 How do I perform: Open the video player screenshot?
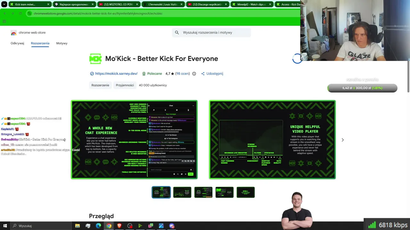[273, 140]
